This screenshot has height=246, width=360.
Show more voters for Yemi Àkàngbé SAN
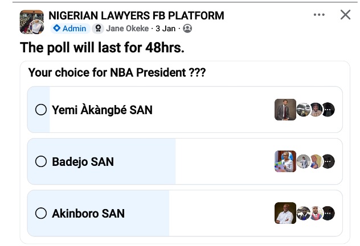(x=329, y=110)
